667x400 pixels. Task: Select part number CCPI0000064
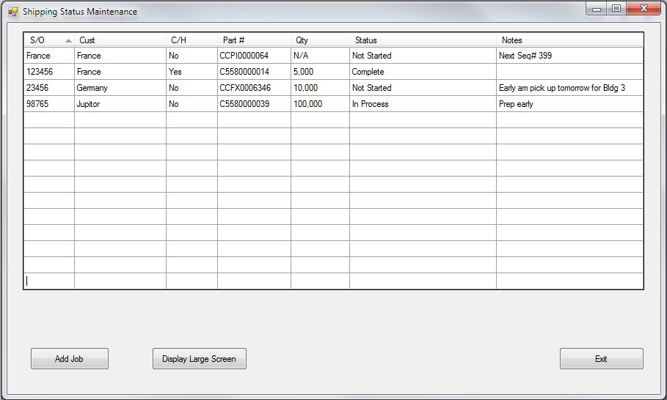click(254, 56)
